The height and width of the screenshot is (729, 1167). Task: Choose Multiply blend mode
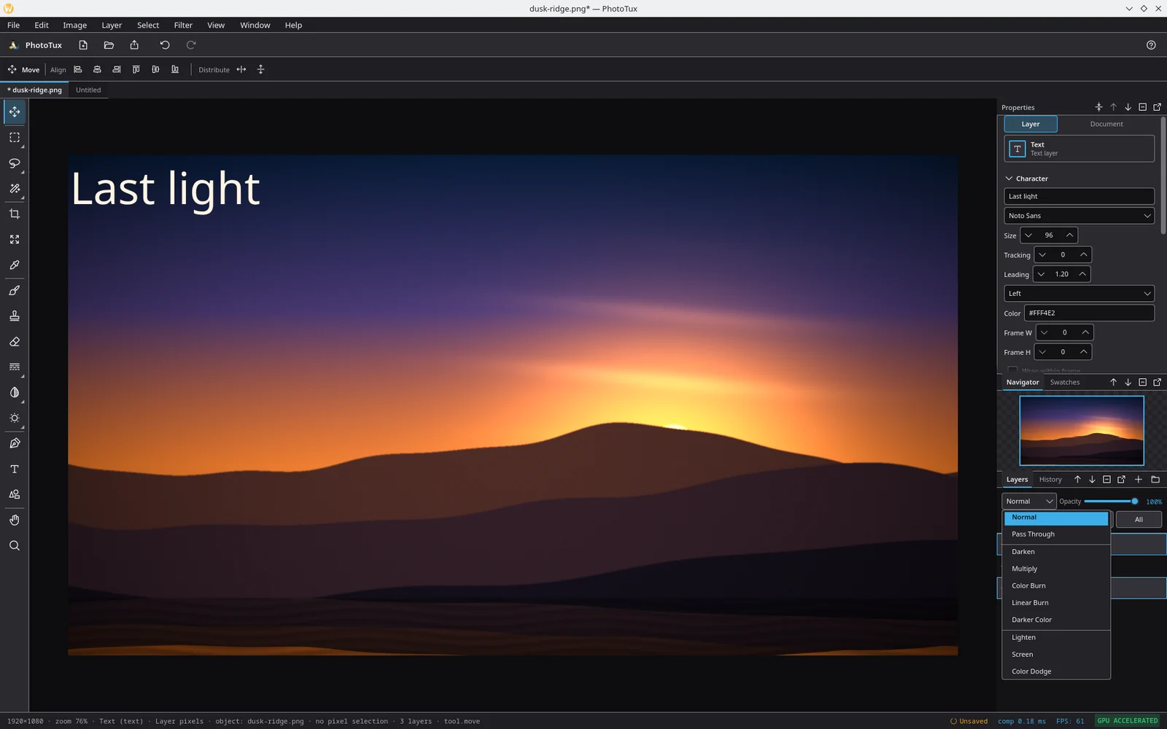[x=1056, y=569]
